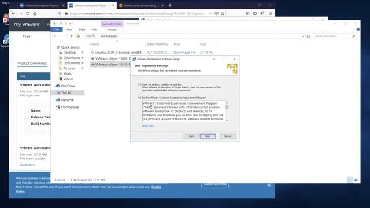Click Next button in setup wizard

click(208, 136)
